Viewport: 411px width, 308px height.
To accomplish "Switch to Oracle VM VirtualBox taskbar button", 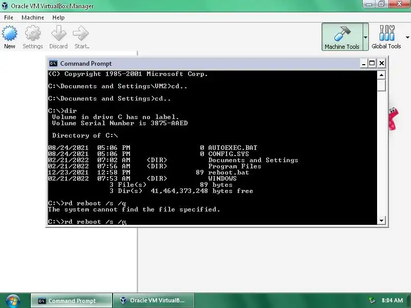I will (x=154, y=301).
